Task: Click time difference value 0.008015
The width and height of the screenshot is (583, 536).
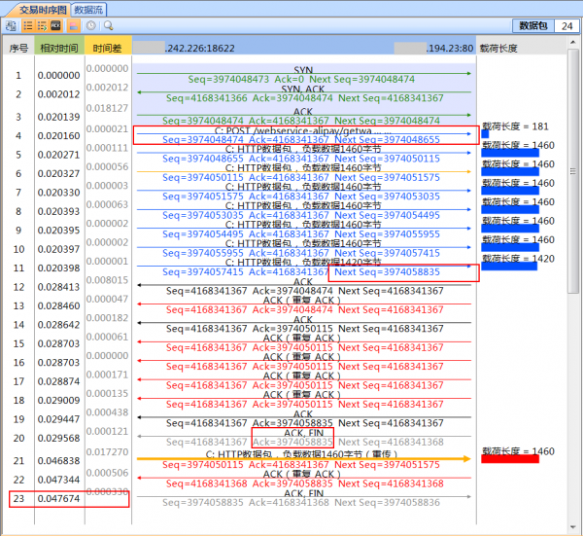Action: pos(108,280)
